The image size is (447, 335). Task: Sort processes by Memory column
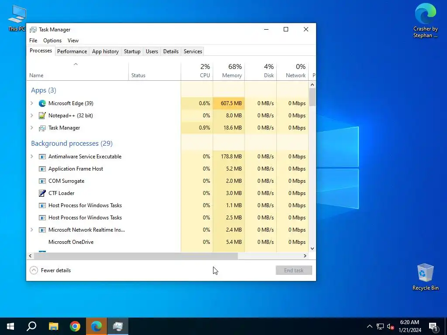(x=229, y=71)
